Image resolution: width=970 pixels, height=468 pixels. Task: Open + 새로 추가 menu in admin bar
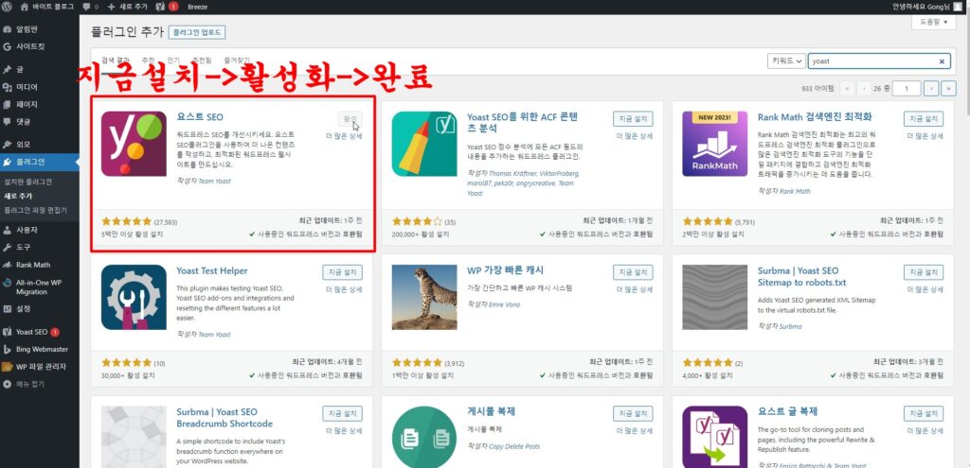click(x=128, y=7)
